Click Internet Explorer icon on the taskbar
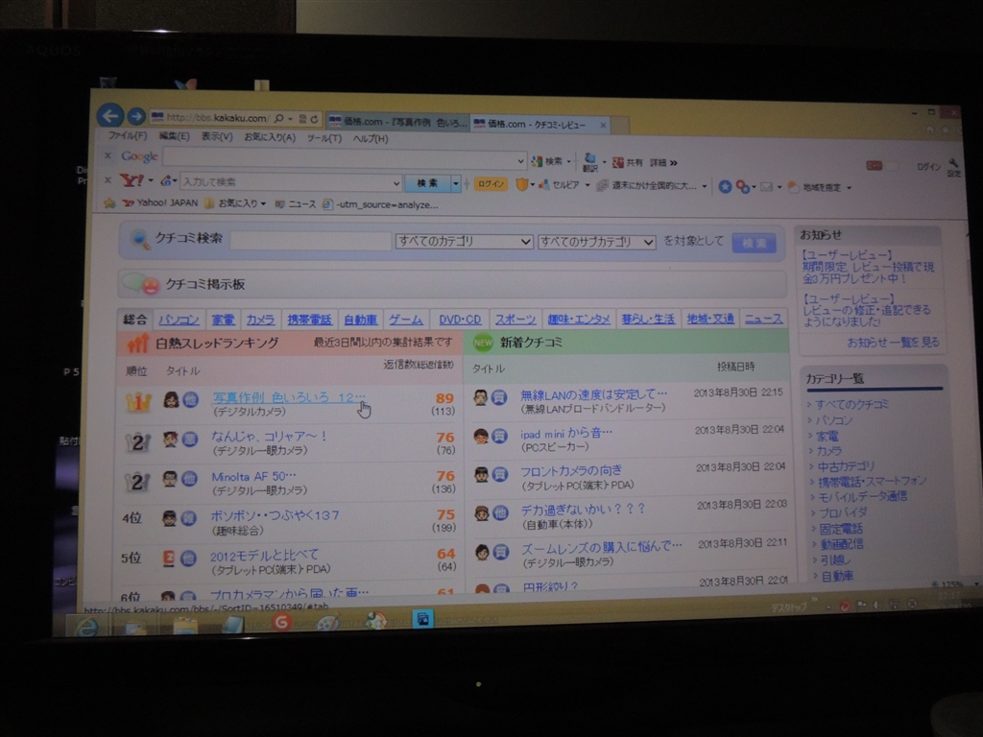 (86, 626)
